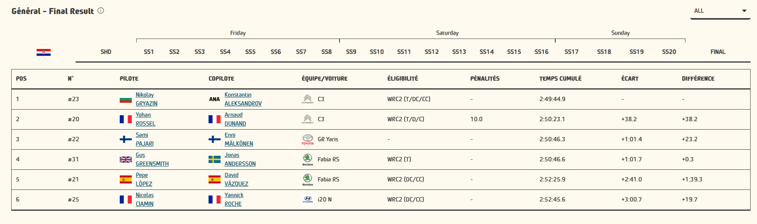This screenshot has width=757, height=224.
Task: Follow the Enni Mälkönen co-driver link
Action: pyautogui.click(x=238, y=139)
